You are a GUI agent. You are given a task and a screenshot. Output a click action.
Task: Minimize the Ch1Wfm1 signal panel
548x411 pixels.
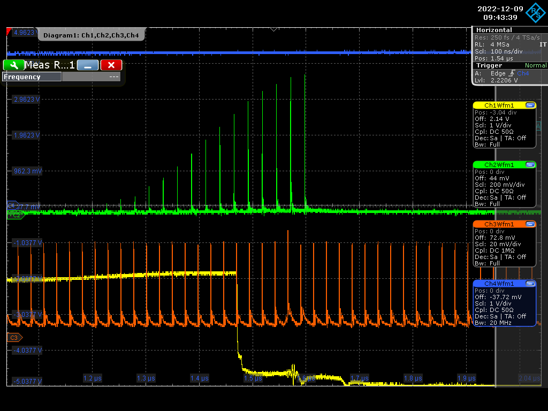(530, 105)
